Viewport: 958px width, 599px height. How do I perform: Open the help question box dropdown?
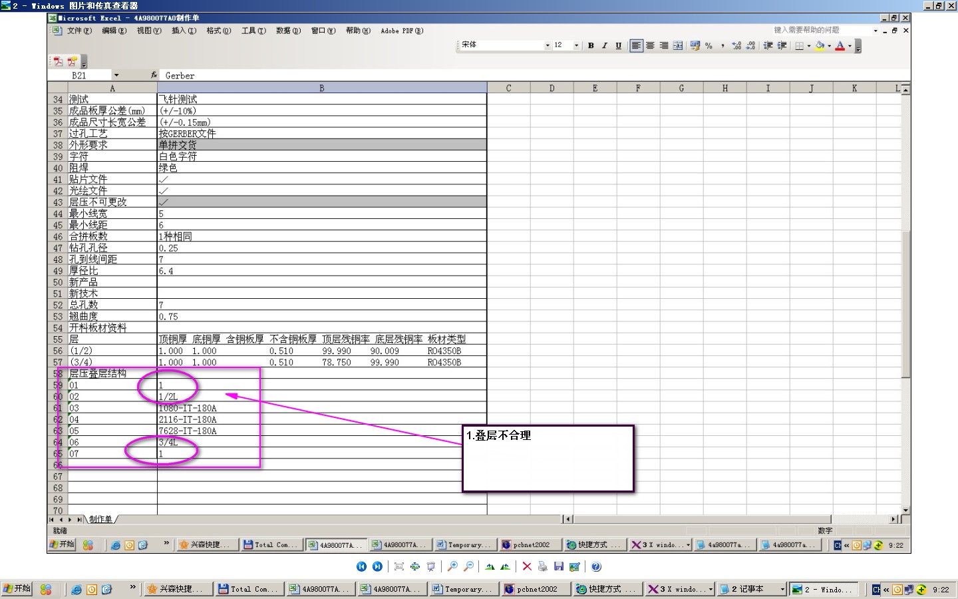876,31
